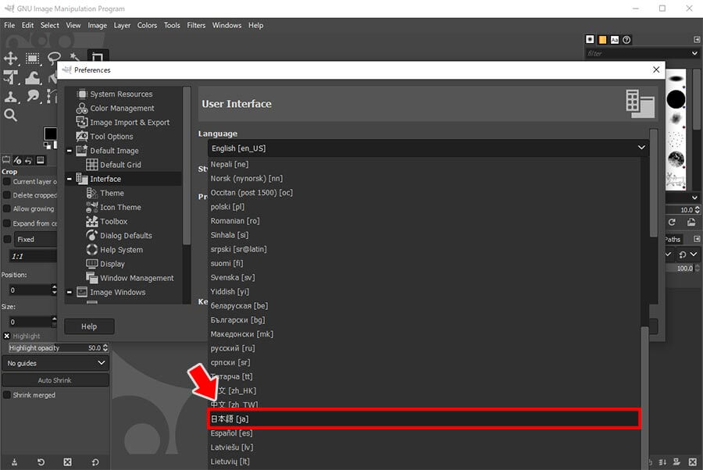Disable the Highlight checkbox
703x470 pixels.
tap(7, 336)
